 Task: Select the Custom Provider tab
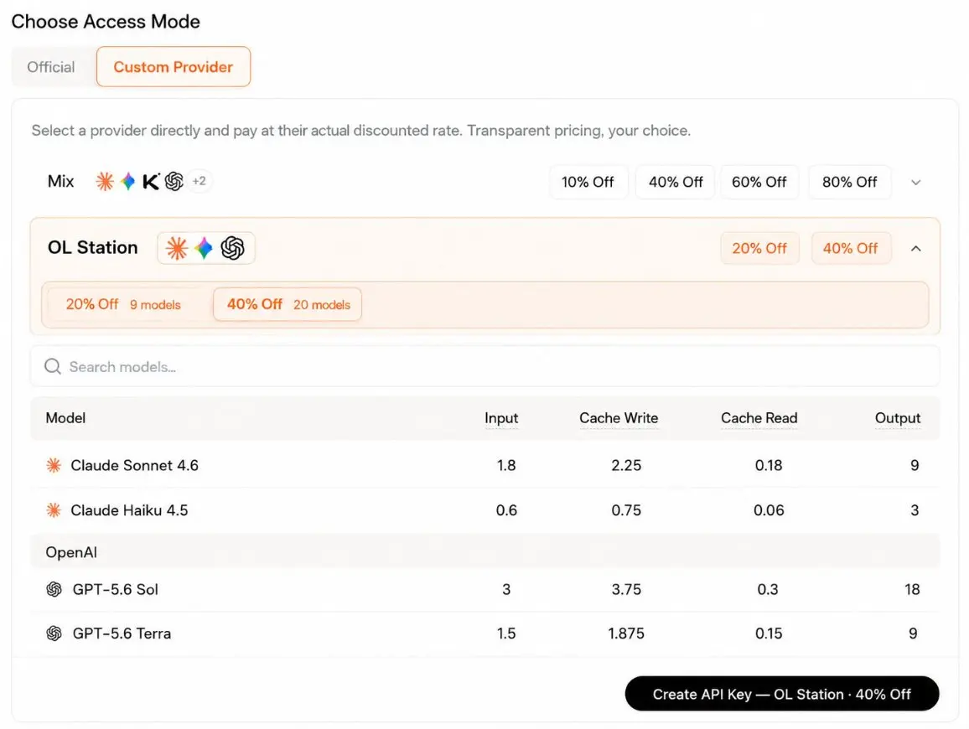point(173,67)
